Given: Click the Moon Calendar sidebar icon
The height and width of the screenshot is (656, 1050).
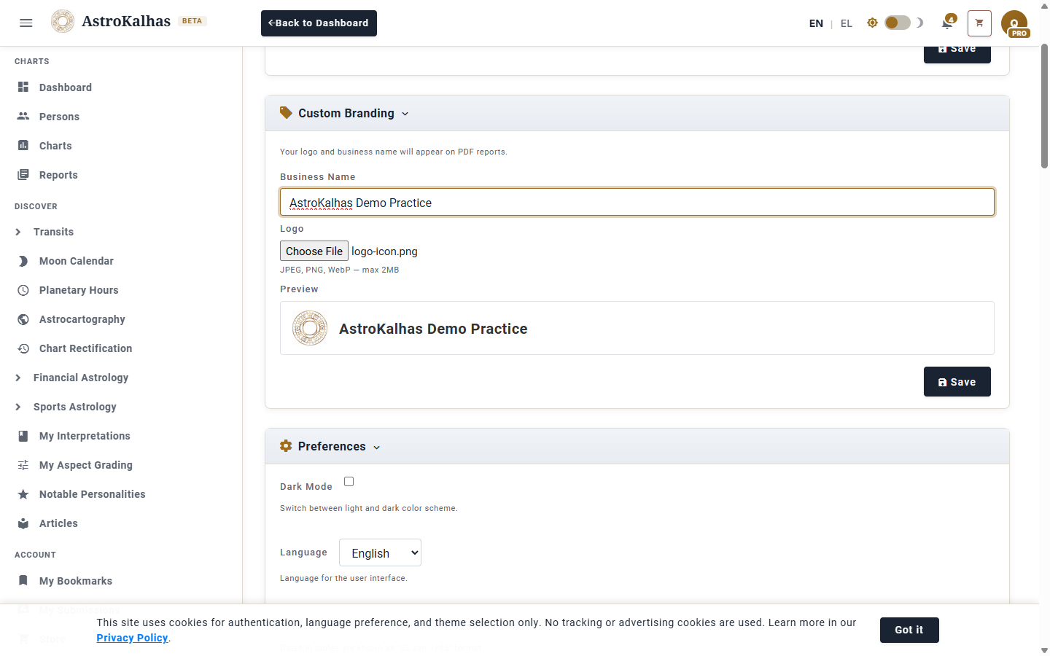Looking at the screenshot, I should coord(23,261).
